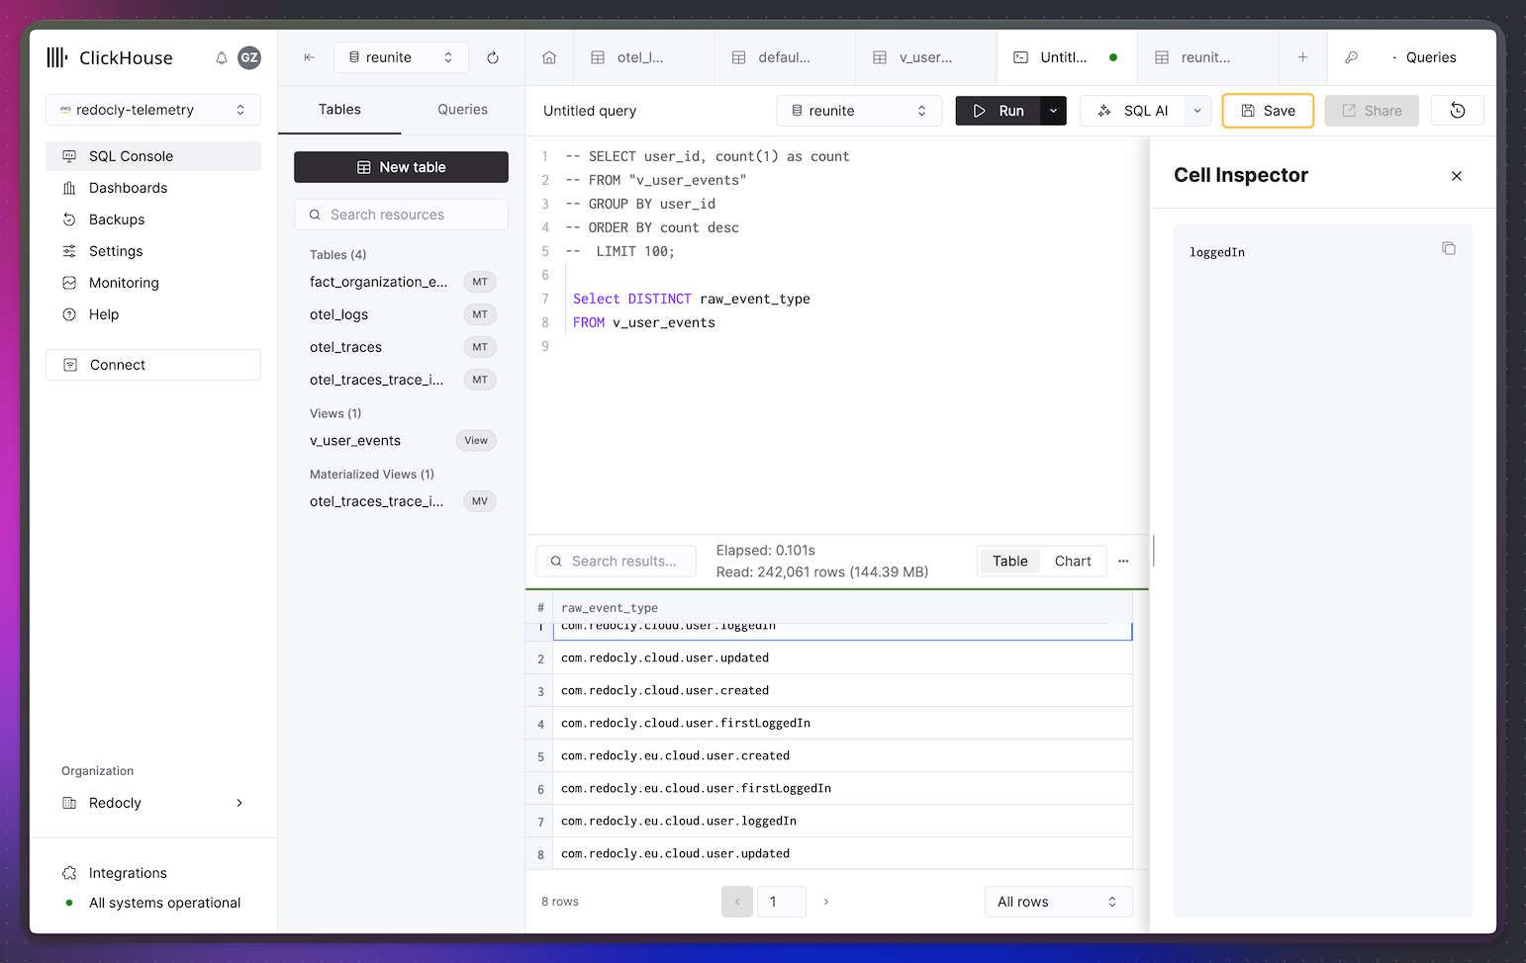Select the Untitl... query tab
1526x963 pixels.
tap(1066, 57)
